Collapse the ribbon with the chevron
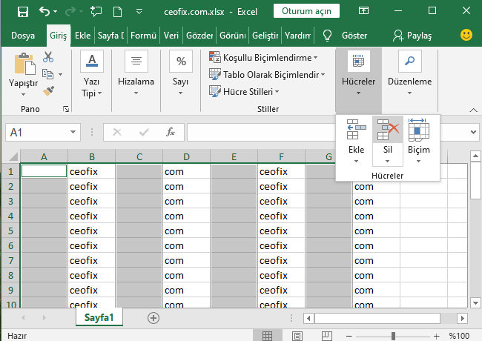Image resolution: width=482 pixels, height=341 pixels. click(473, 110)
